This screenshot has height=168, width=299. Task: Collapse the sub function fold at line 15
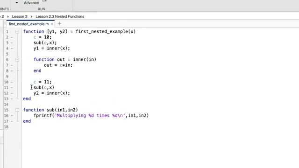click(x=17, y=110)
